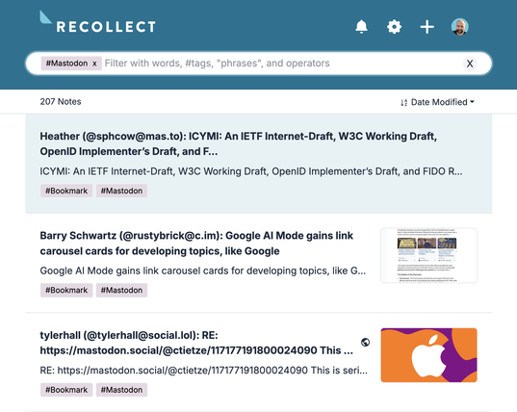Click tylerhall preview text 'RE: https://mastodon.social'
Screen dimensions: 517x412
[x=204, y=371]
